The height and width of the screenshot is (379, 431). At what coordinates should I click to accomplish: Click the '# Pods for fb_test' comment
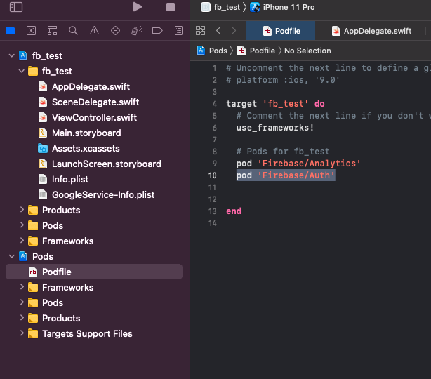click(283, 152)
